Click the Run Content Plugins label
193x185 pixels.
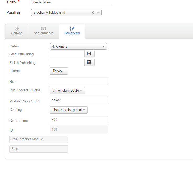tap(25, 90)
